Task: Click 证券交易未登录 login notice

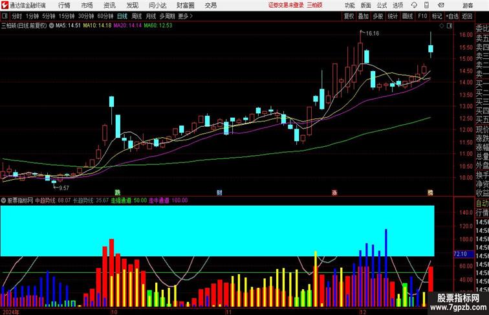Action: [x=286, y=5]
